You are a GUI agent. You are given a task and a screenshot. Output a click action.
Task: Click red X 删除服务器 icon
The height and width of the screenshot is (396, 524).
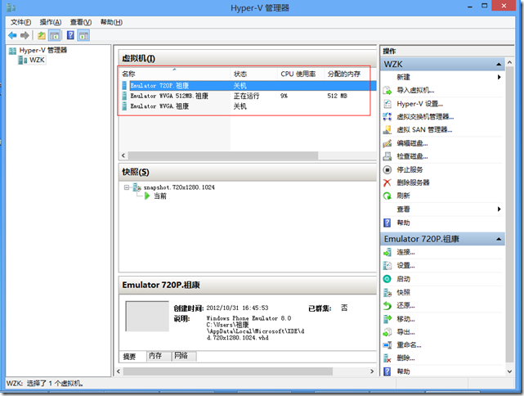tap(387, 182)
